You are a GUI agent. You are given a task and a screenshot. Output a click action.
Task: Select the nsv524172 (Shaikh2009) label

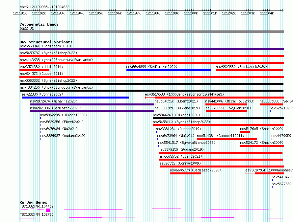coord(262,143)
